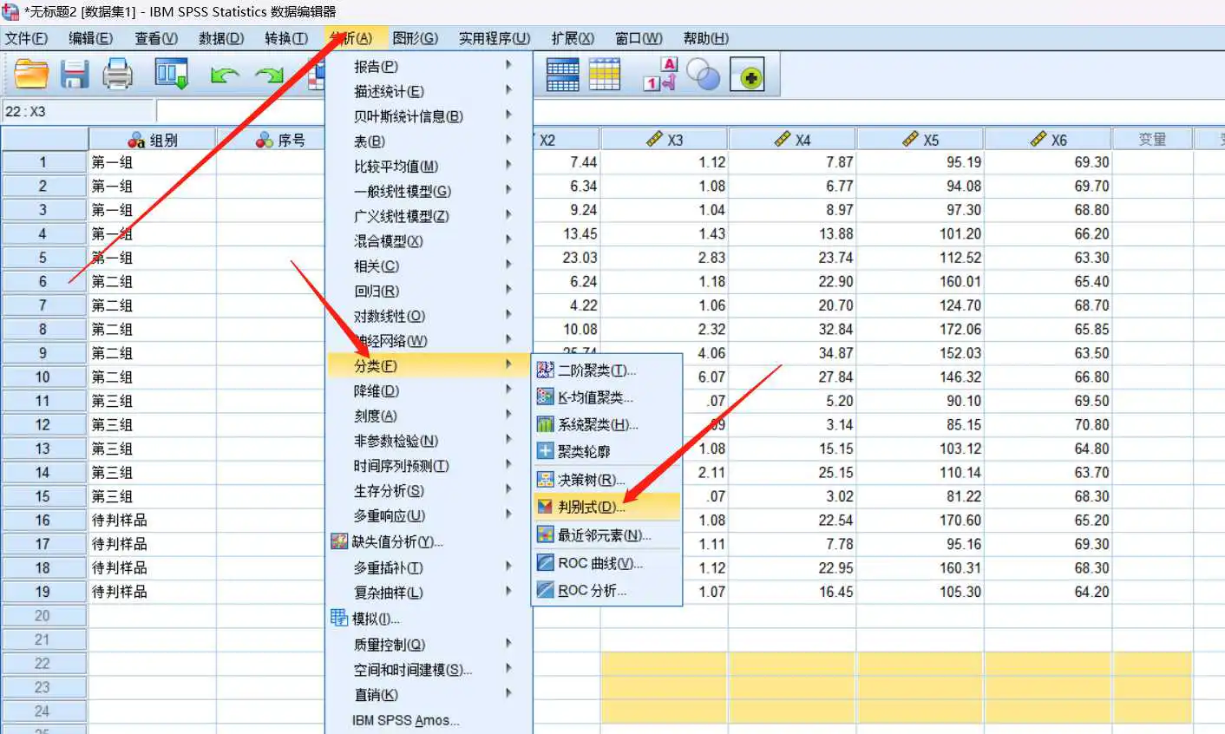This screenshot has width=1225, height=734.
Task: Click the X5 column header
Action: [920, 140]
